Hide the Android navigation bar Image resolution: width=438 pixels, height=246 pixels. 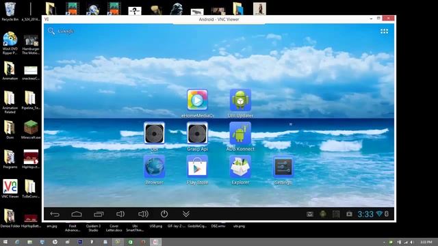point(186,214)
